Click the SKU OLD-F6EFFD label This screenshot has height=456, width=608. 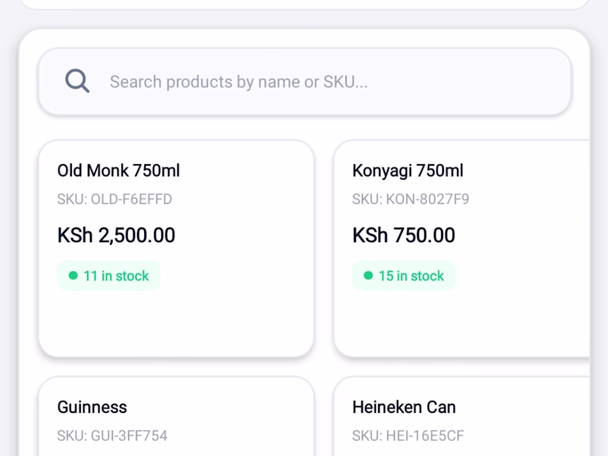click(114, 199)
